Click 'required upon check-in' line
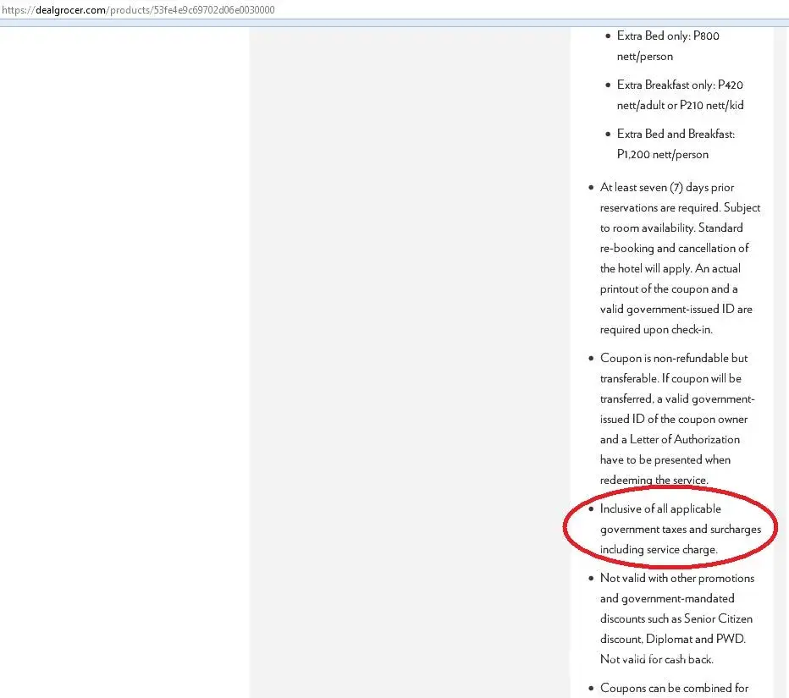The image size is (789, 698). 662,330
